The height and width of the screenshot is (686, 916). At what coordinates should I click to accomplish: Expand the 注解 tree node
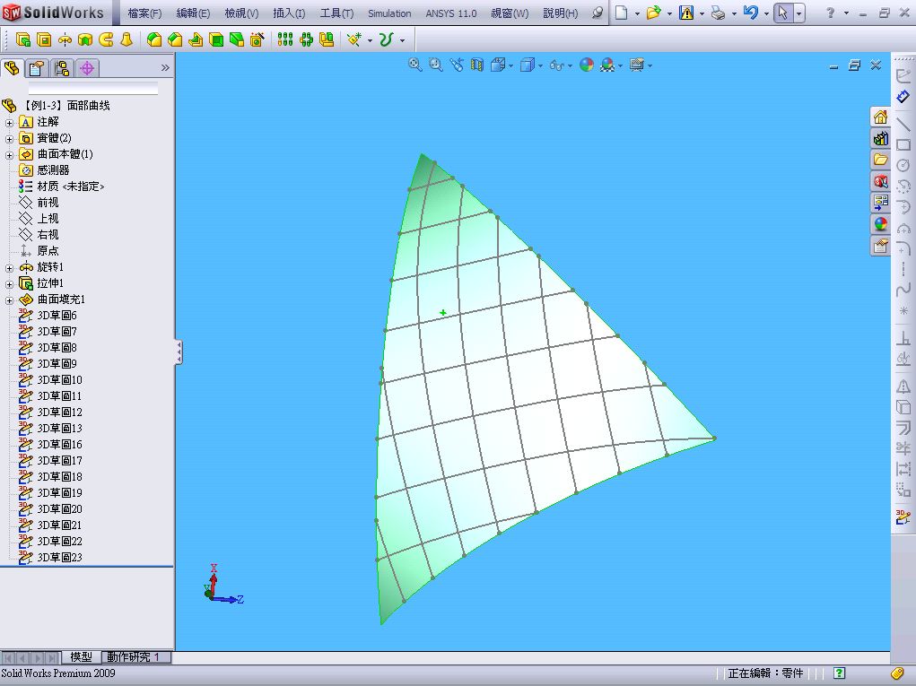coord(9,123)
